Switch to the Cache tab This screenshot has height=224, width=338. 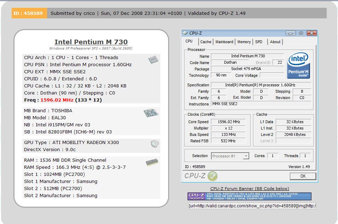206,42
